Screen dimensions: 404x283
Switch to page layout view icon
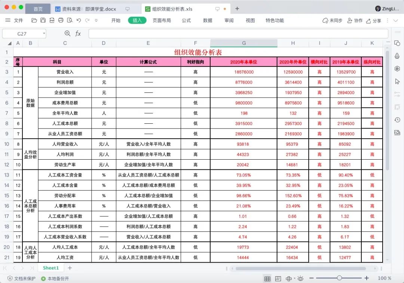pos(278,278)
